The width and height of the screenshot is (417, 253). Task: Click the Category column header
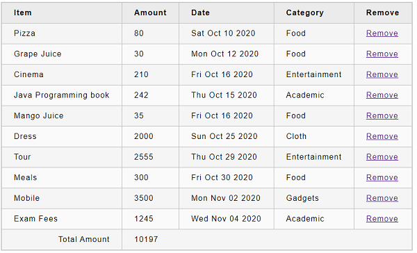[314, 13]
